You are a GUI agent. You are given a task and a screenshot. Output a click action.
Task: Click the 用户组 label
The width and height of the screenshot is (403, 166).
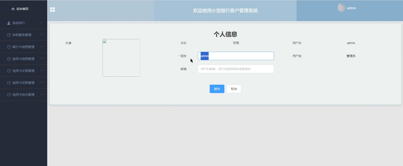(x=297, y=56)
